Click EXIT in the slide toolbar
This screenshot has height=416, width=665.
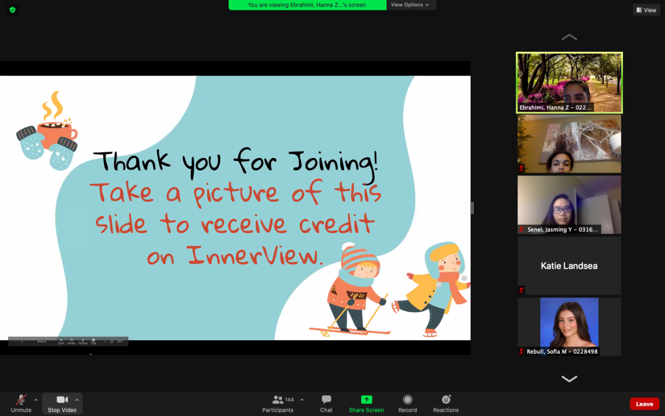121,342
